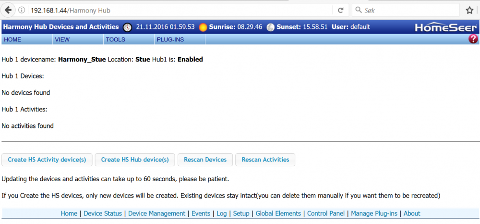Image resolution: width=480 pixels, height=224 pixels.
Task: Click the Hub 1 Devices: heading
Action: pos(23,76)
